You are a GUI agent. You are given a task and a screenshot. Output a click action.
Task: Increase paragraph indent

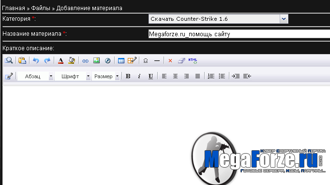(x=236, y=76)
